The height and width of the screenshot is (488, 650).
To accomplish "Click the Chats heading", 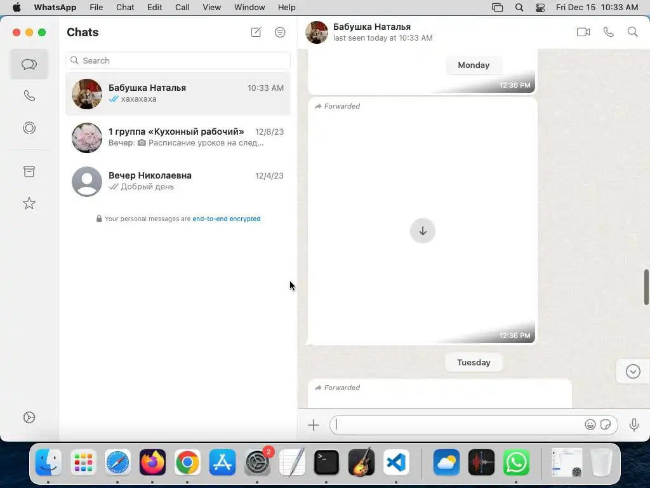I will (83, 32).
